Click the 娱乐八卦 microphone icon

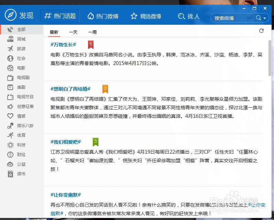pyautogui.click(x=10, y=125)
